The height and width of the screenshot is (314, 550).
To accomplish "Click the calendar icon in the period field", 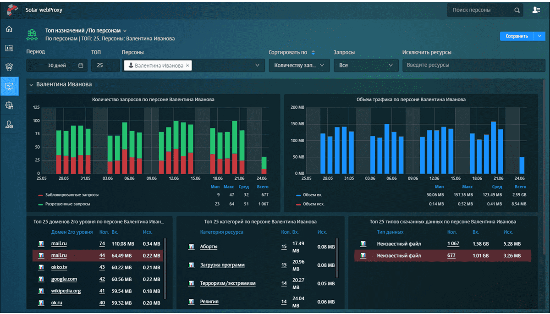I will pyautogui.click(x=81, y=66).
